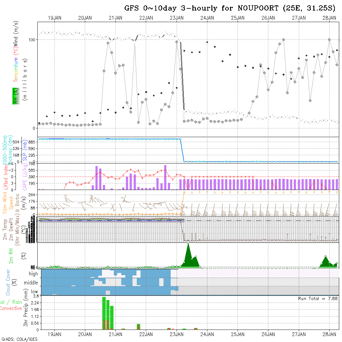This screenshot has height=342, width=342.
Task: Click the 264 wind speed axis value
Action: (32, 195)
